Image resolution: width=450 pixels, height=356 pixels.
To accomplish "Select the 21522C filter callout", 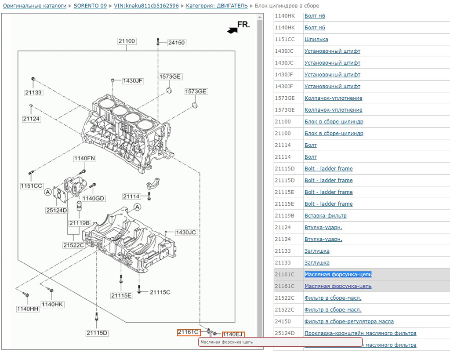I will tap(73, 245).
